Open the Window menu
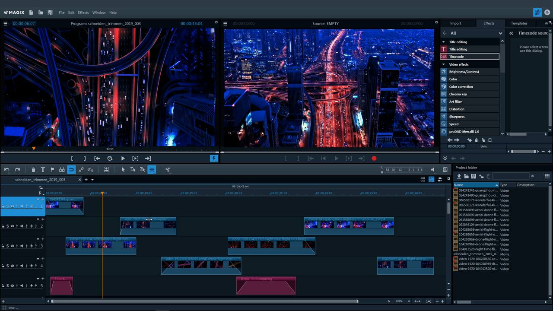The width and height of the screenshot is (553, 311). tap(99, 13)
